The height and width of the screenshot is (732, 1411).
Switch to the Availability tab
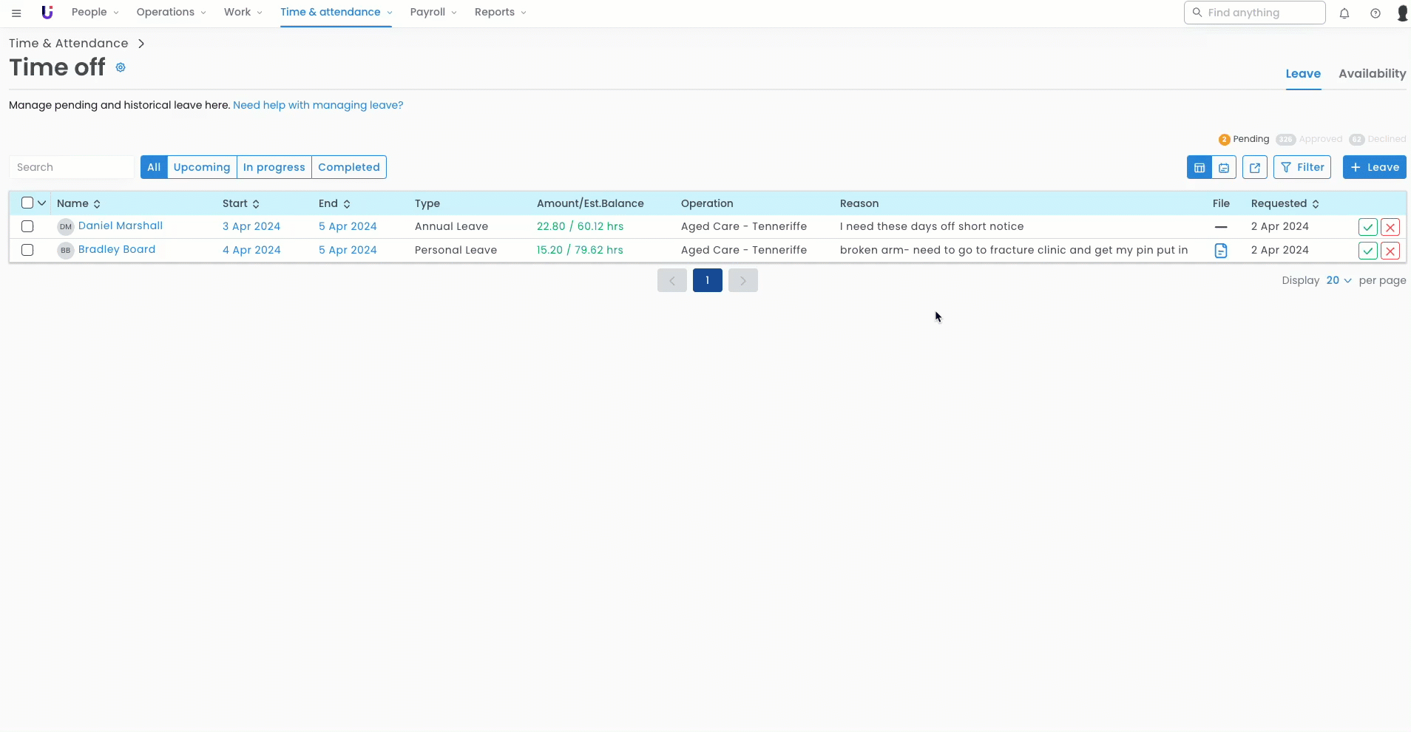(1372, 74)
